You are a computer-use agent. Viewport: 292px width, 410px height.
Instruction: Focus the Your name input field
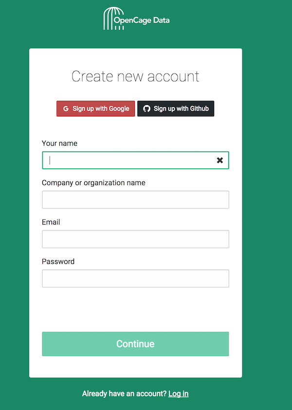(129, 160)
